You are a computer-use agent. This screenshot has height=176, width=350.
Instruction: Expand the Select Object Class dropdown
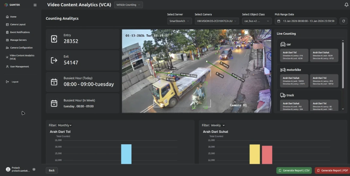click(257, 21)
